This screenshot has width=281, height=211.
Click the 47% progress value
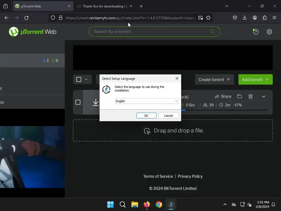point(238,105)
